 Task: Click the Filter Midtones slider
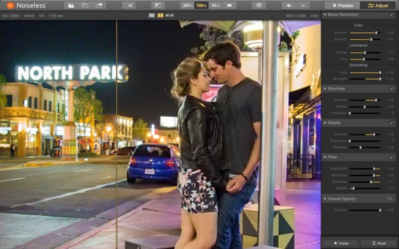pos(365,175)
